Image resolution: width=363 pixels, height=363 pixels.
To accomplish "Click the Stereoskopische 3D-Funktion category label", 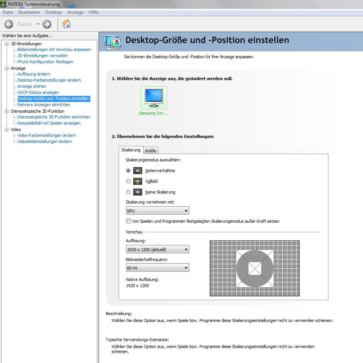I will tap(38, 111).
